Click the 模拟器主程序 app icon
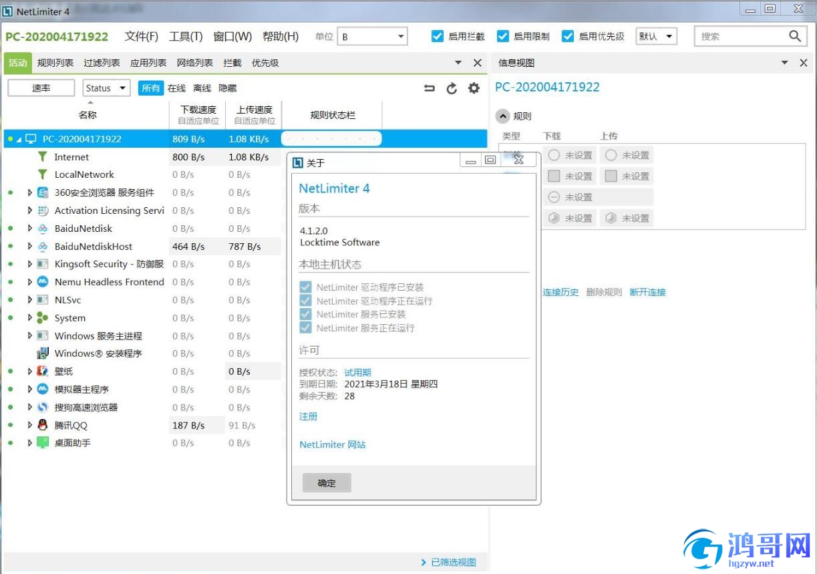 tap(43, 390)
